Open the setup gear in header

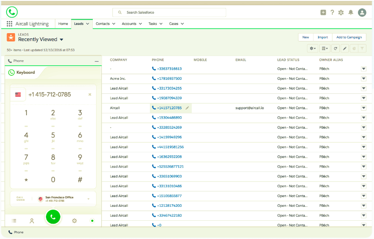(x=341, y=12)
